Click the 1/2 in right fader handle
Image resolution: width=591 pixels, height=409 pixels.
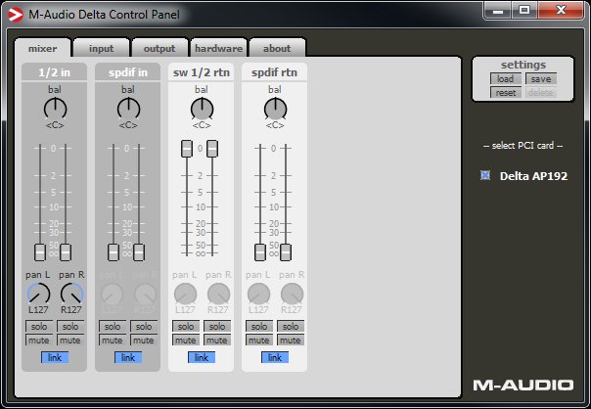(66, 252)
